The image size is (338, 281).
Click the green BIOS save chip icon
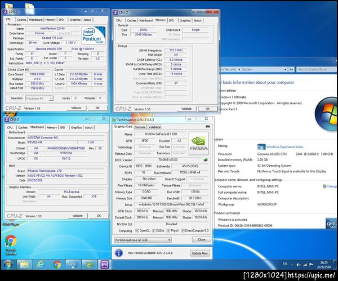pyautogui.click(x=206, y=160)
